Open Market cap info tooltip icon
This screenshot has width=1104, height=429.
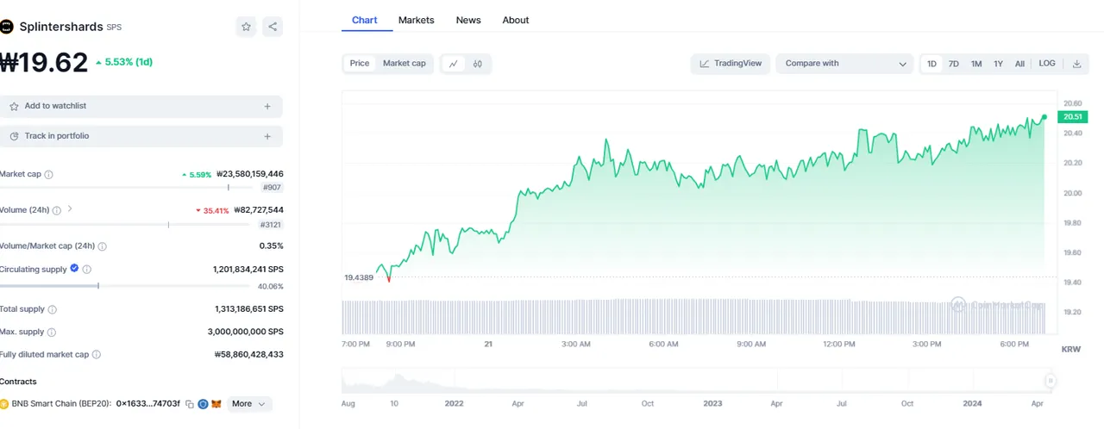pyautogui.click(x=48, y=174)
